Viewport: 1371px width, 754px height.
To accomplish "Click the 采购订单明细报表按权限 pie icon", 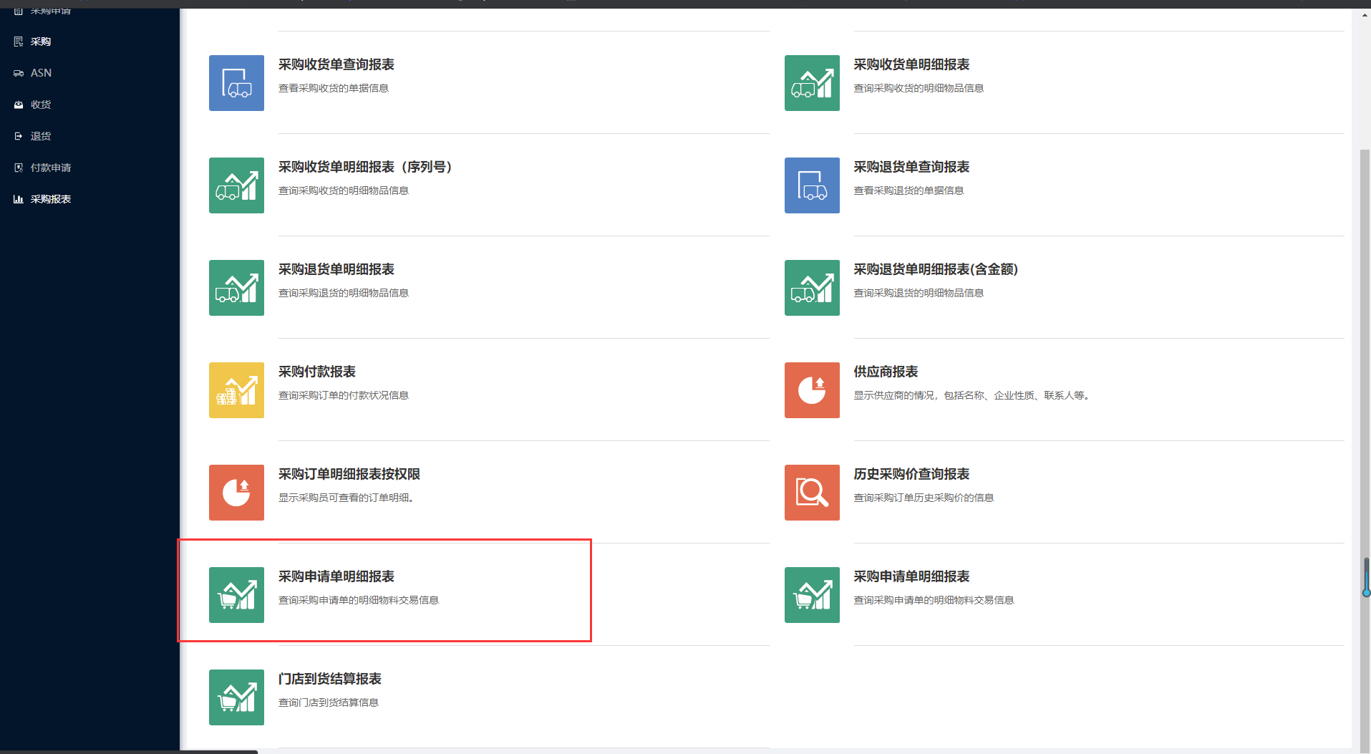I will point(236,493).
